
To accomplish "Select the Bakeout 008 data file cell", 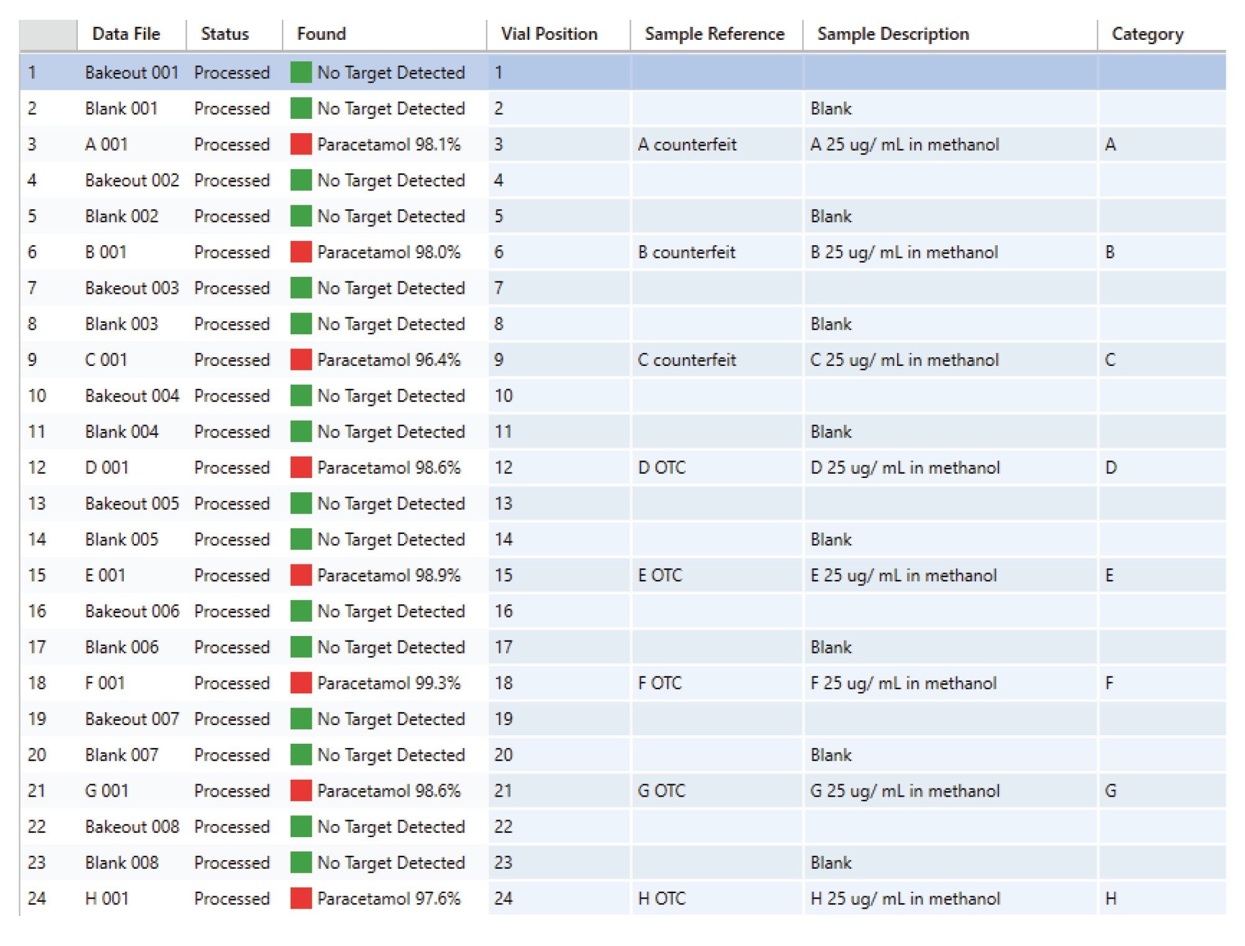I will coord(132,827).
